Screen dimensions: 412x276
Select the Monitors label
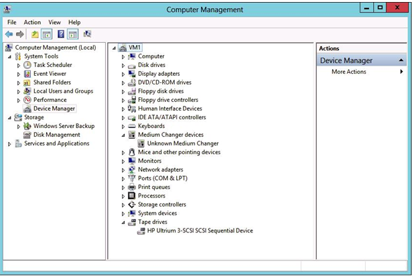[149, 161]
